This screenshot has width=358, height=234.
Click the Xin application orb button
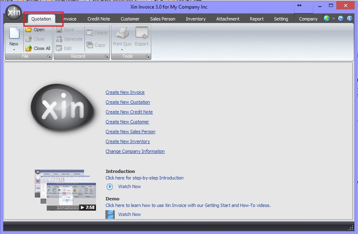[14, 12]
